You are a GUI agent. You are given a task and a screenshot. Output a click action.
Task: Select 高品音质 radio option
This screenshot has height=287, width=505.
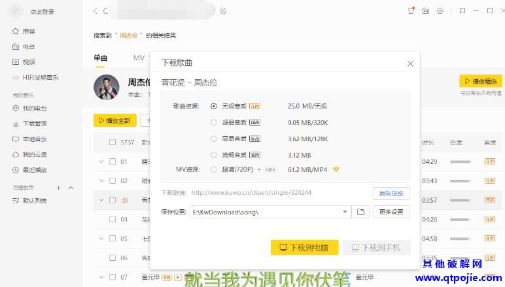point(213,139)
